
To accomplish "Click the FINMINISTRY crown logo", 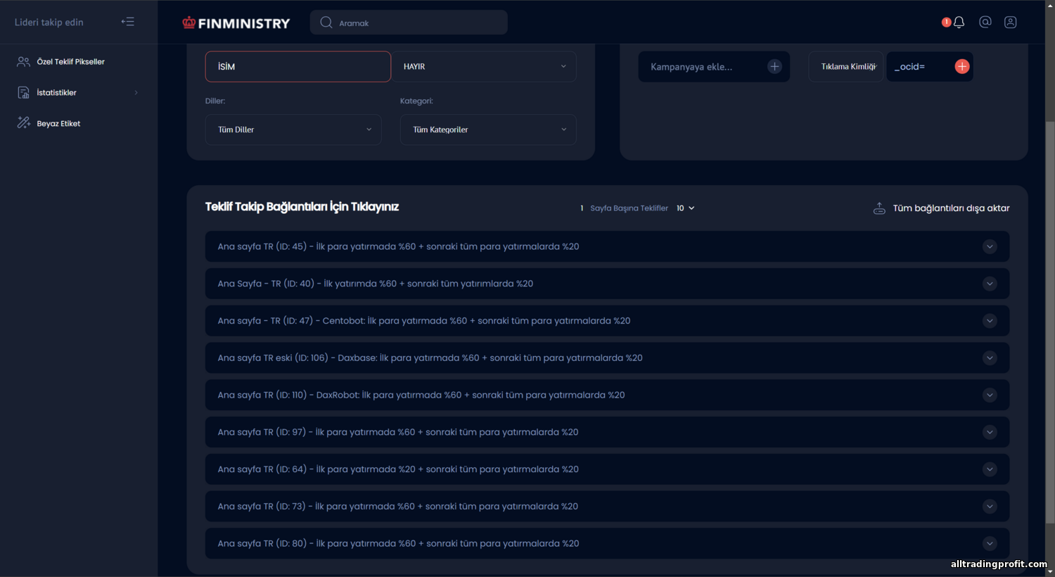I will click(x=236, y=23).
